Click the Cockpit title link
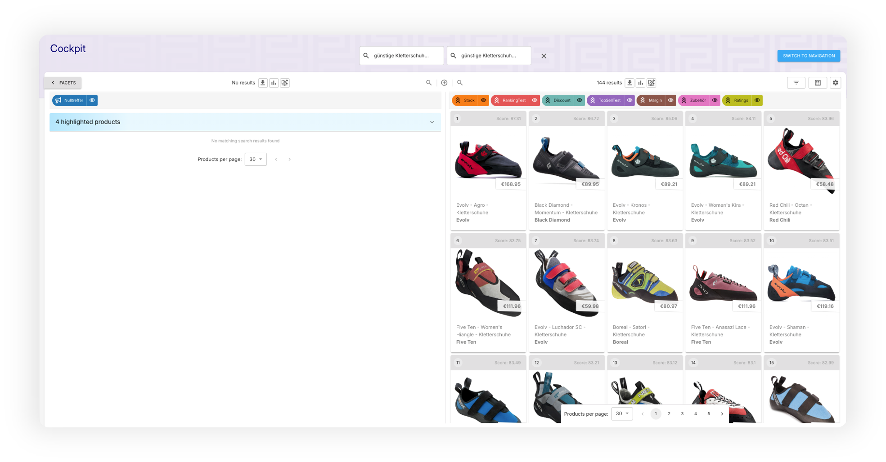This screenshot has width=886, height=462. click(x=68, y=49)
